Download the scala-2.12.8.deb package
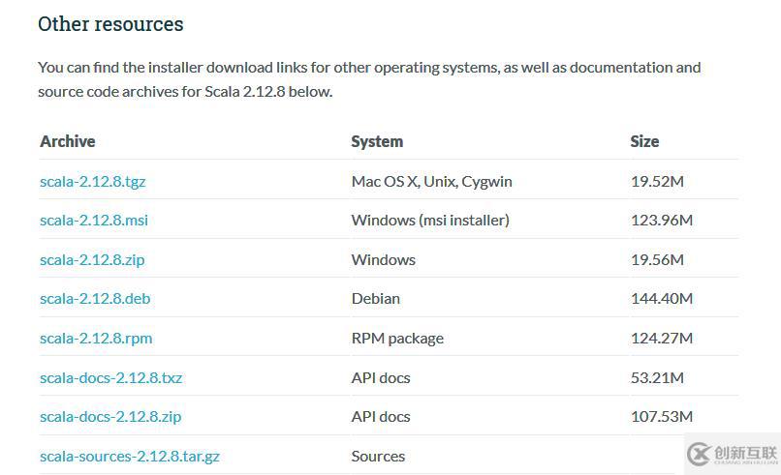Screen dimensions: 781x475 [95, 298]
